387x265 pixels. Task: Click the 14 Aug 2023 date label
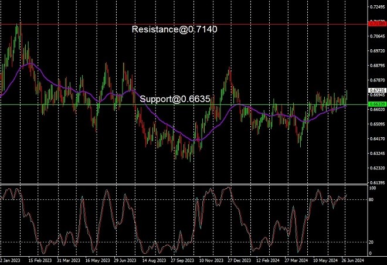pos(154,260)
